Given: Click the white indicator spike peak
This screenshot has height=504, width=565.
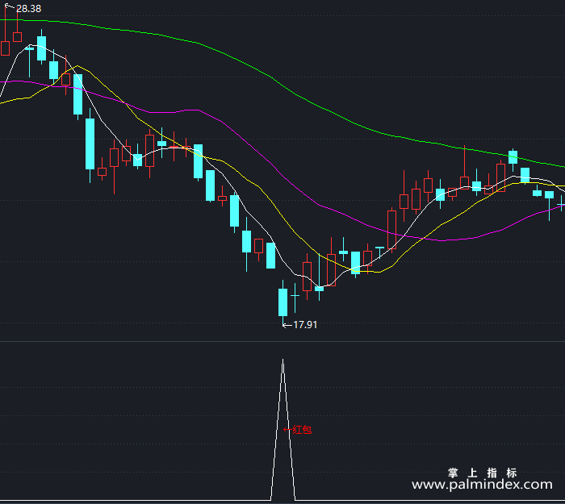Looking at the screenshot, I should (282, 360).
